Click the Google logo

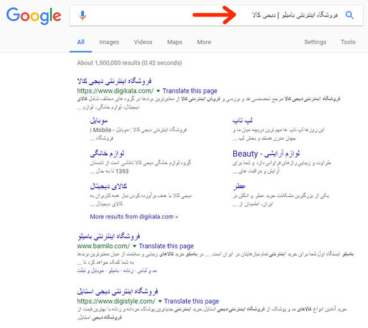33,16
